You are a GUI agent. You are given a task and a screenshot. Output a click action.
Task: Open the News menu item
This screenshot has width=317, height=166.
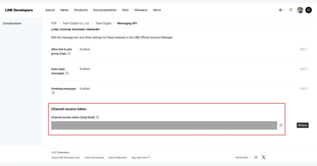coord(64,10)
